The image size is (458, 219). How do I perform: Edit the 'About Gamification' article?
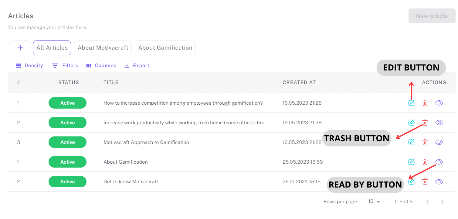(x=411, y=162)
